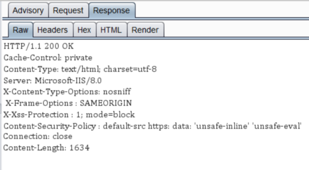Click the X-Content-Type-Options: nosniff line
This screenshot has width=309, height=170.
[67, 92]
